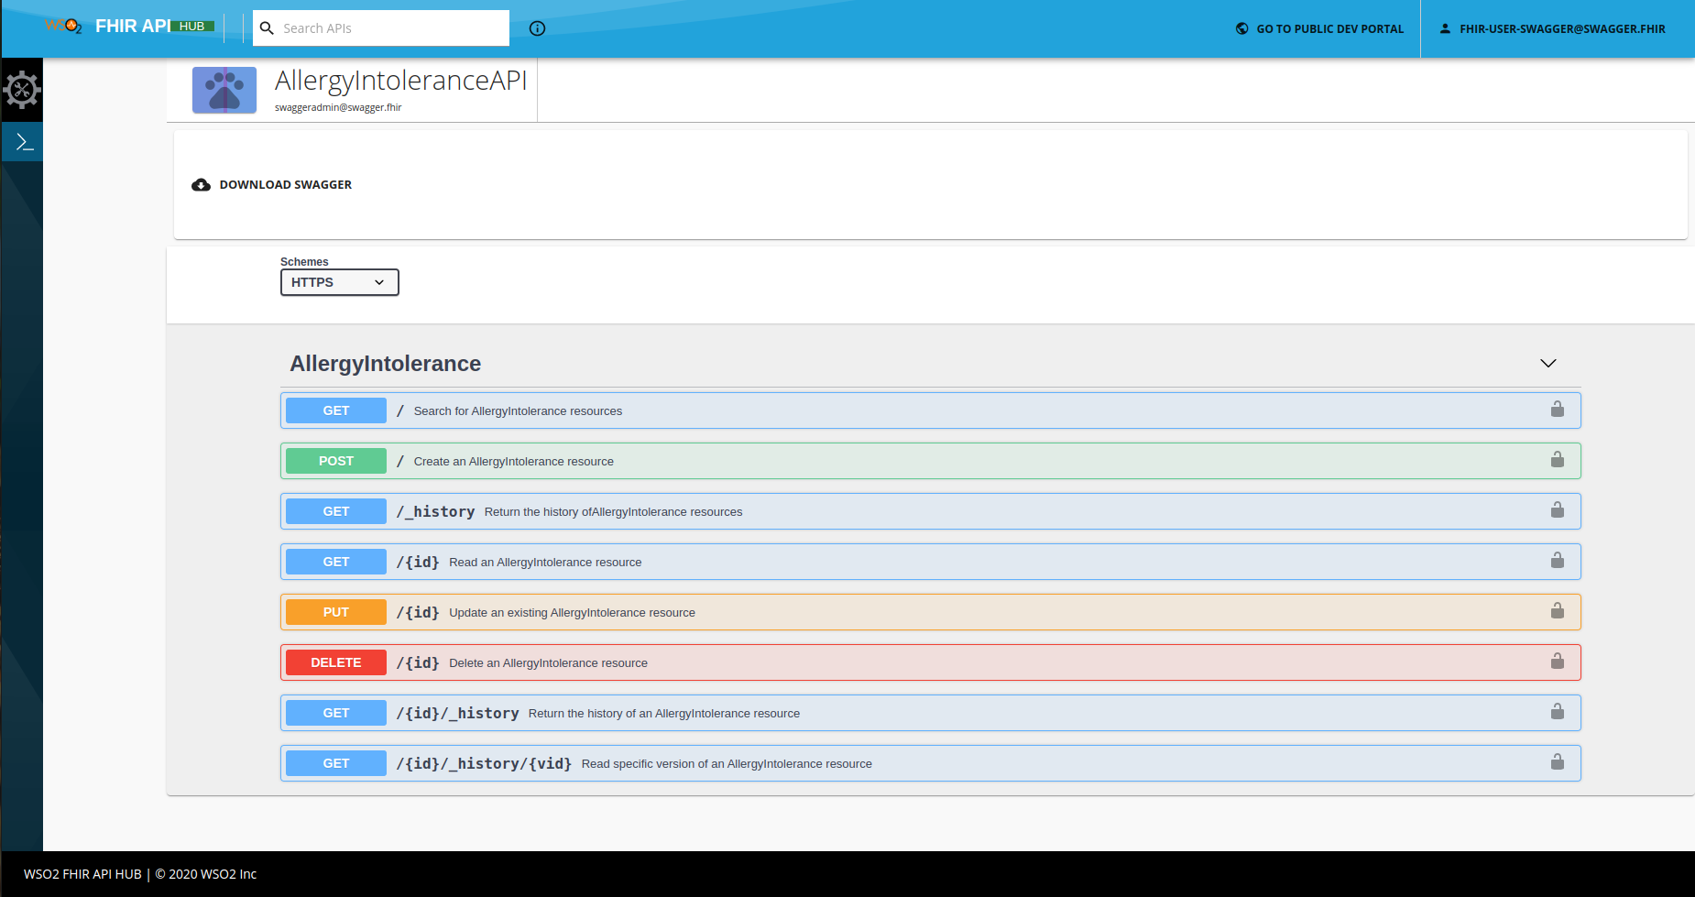The height and width of the screenshot is (897, 1695).
Task: Click lock icon on DELETE /{id} row
Action: [1558, 662]
